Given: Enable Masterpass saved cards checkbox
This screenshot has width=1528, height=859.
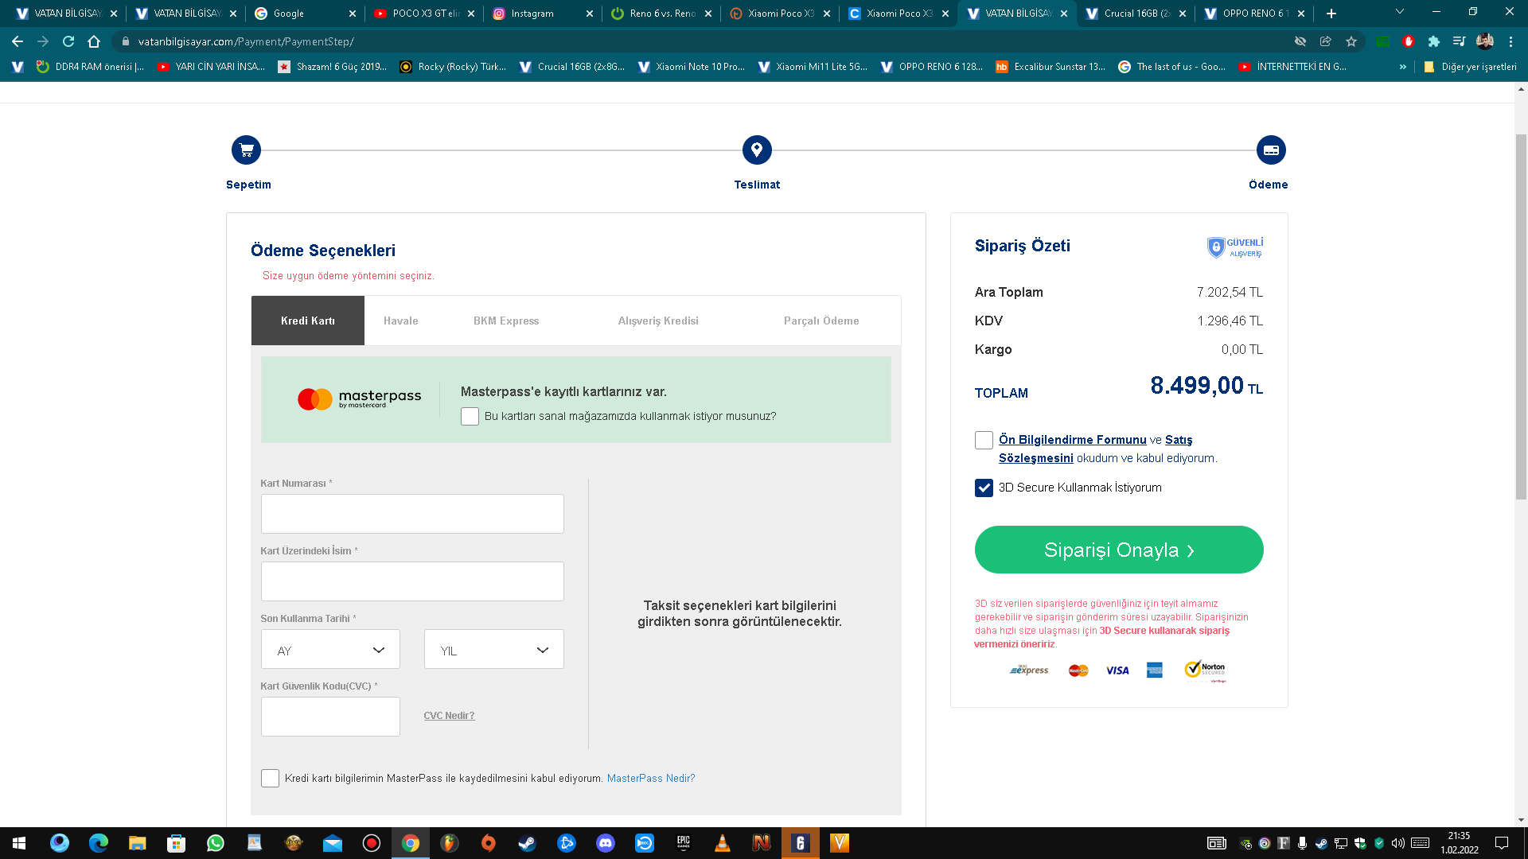Looking at the screenshot, I should coord(470,417).
